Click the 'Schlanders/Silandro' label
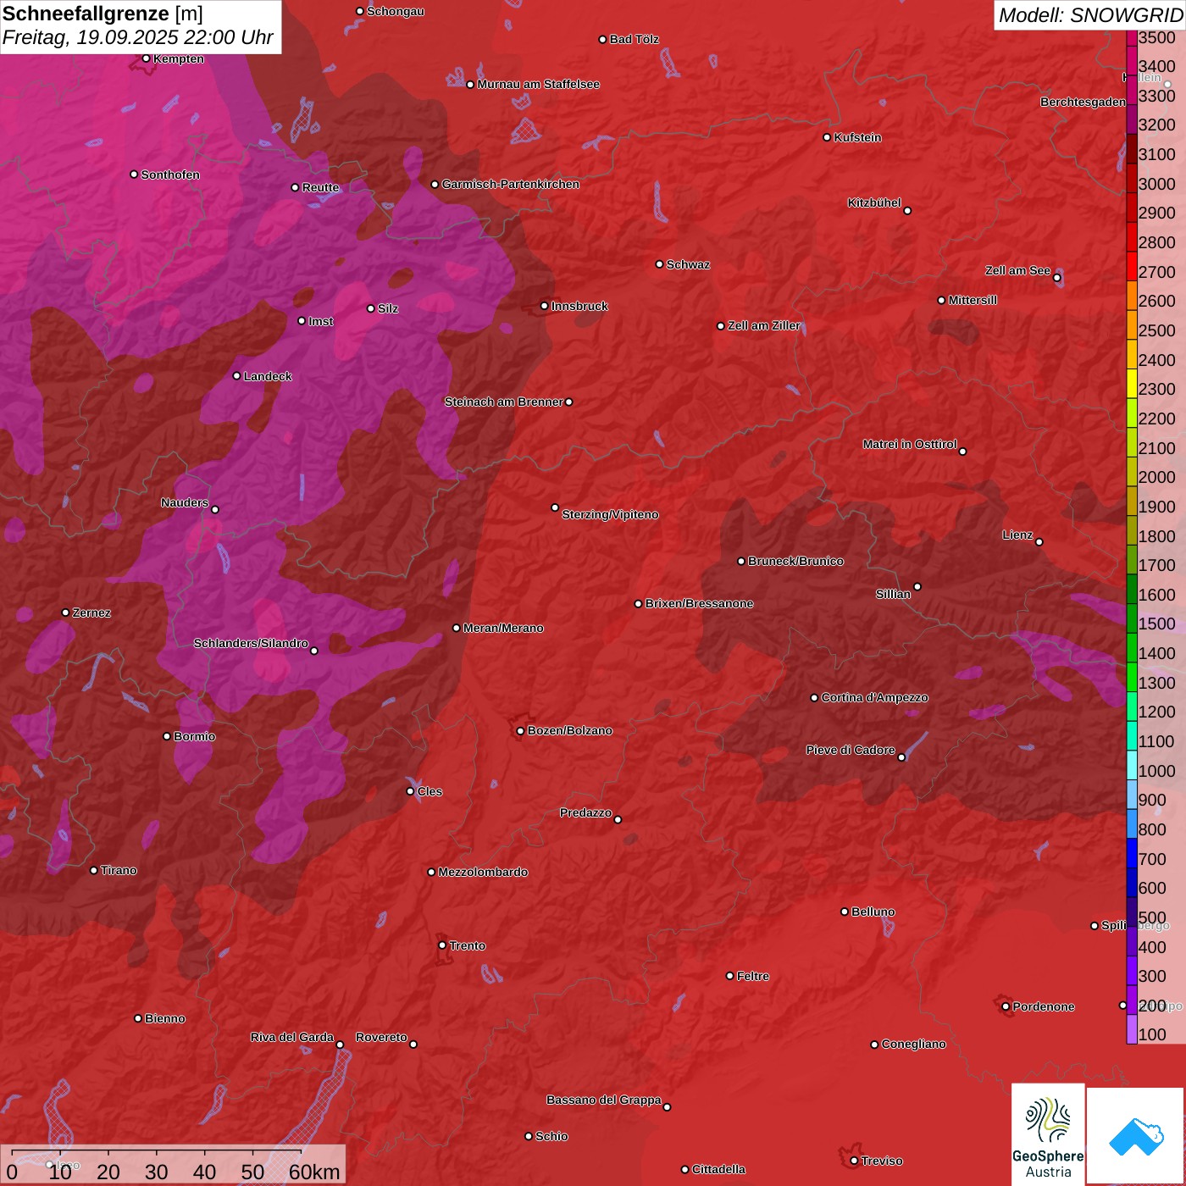Viewport: 1186px width, 1186px height. [251, 643]
